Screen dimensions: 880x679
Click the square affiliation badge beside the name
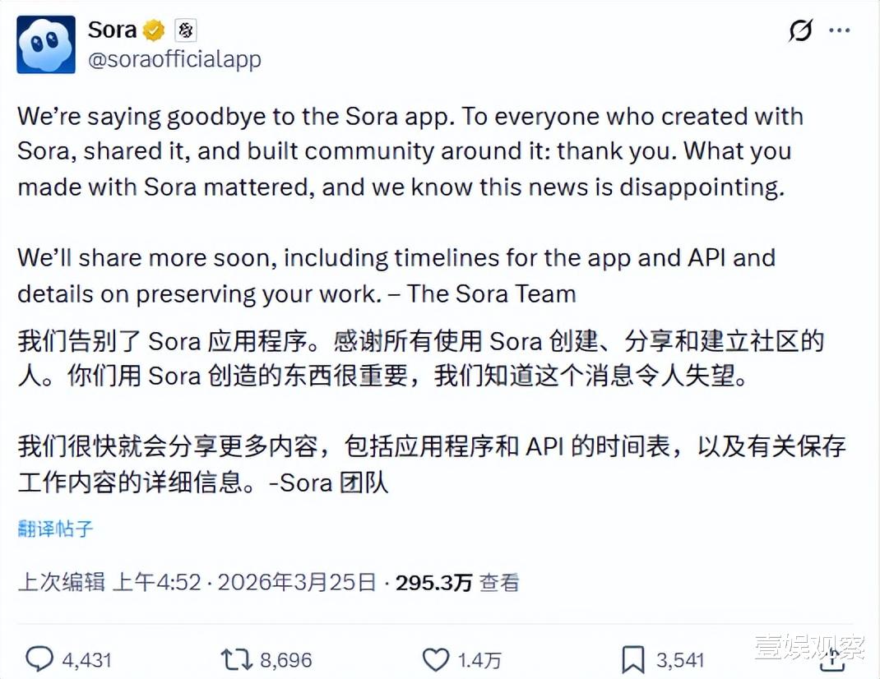[186, 31]
